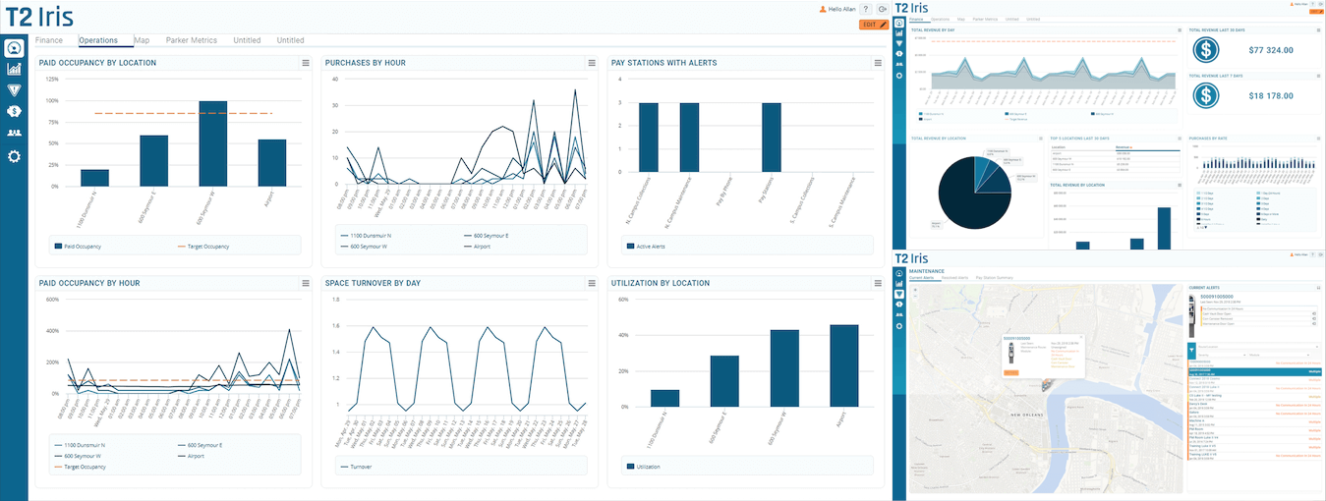This screenshot has height=501, width=1326.
Task: Toggle Target Occupancy legend in location chart
Action: pyautogui.click(x=202, y=246)
